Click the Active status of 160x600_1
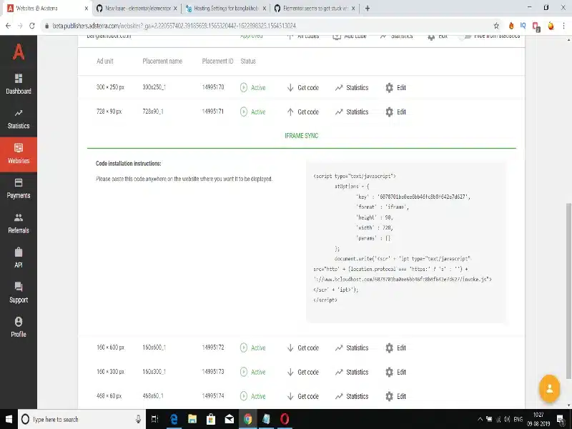The height and width of the screenshot is (429, 572). [x=253, y=347]
